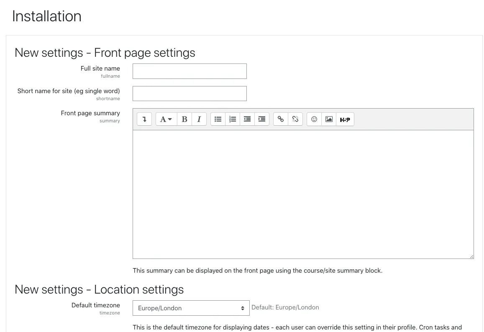Click 'New settings - Front page settings' heading
The height and width of the screenshot is (332, 484).
pyautogui.click(x=105, y=53)
